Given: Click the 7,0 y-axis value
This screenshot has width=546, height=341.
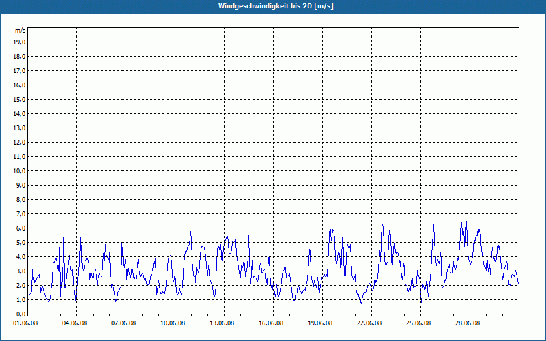Looking at the screenshot, I should pyautogui.click(x=20, y=213).
